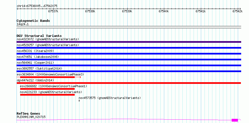Select the Cytogenetic Bands track title

pos(33,21)
